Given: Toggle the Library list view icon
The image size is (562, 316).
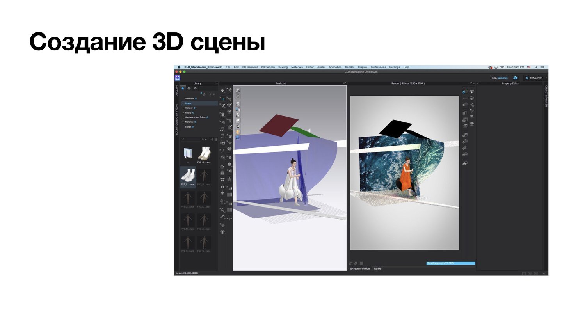Looking at the screenshot, I should (x=216, y=139).
